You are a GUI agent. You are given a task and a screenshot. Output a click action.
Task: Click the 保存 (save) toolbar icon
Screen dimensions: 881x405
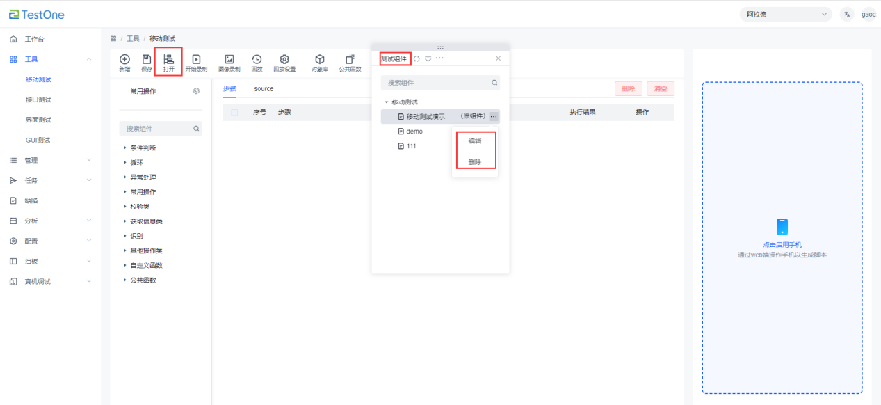147,61
